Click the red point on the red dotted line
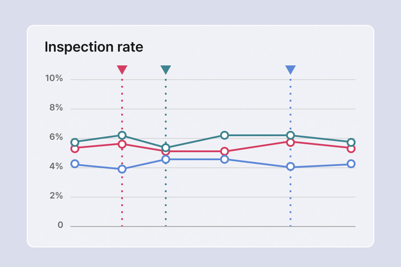Viewport: 401px width, 267px height. click(122, 144)
